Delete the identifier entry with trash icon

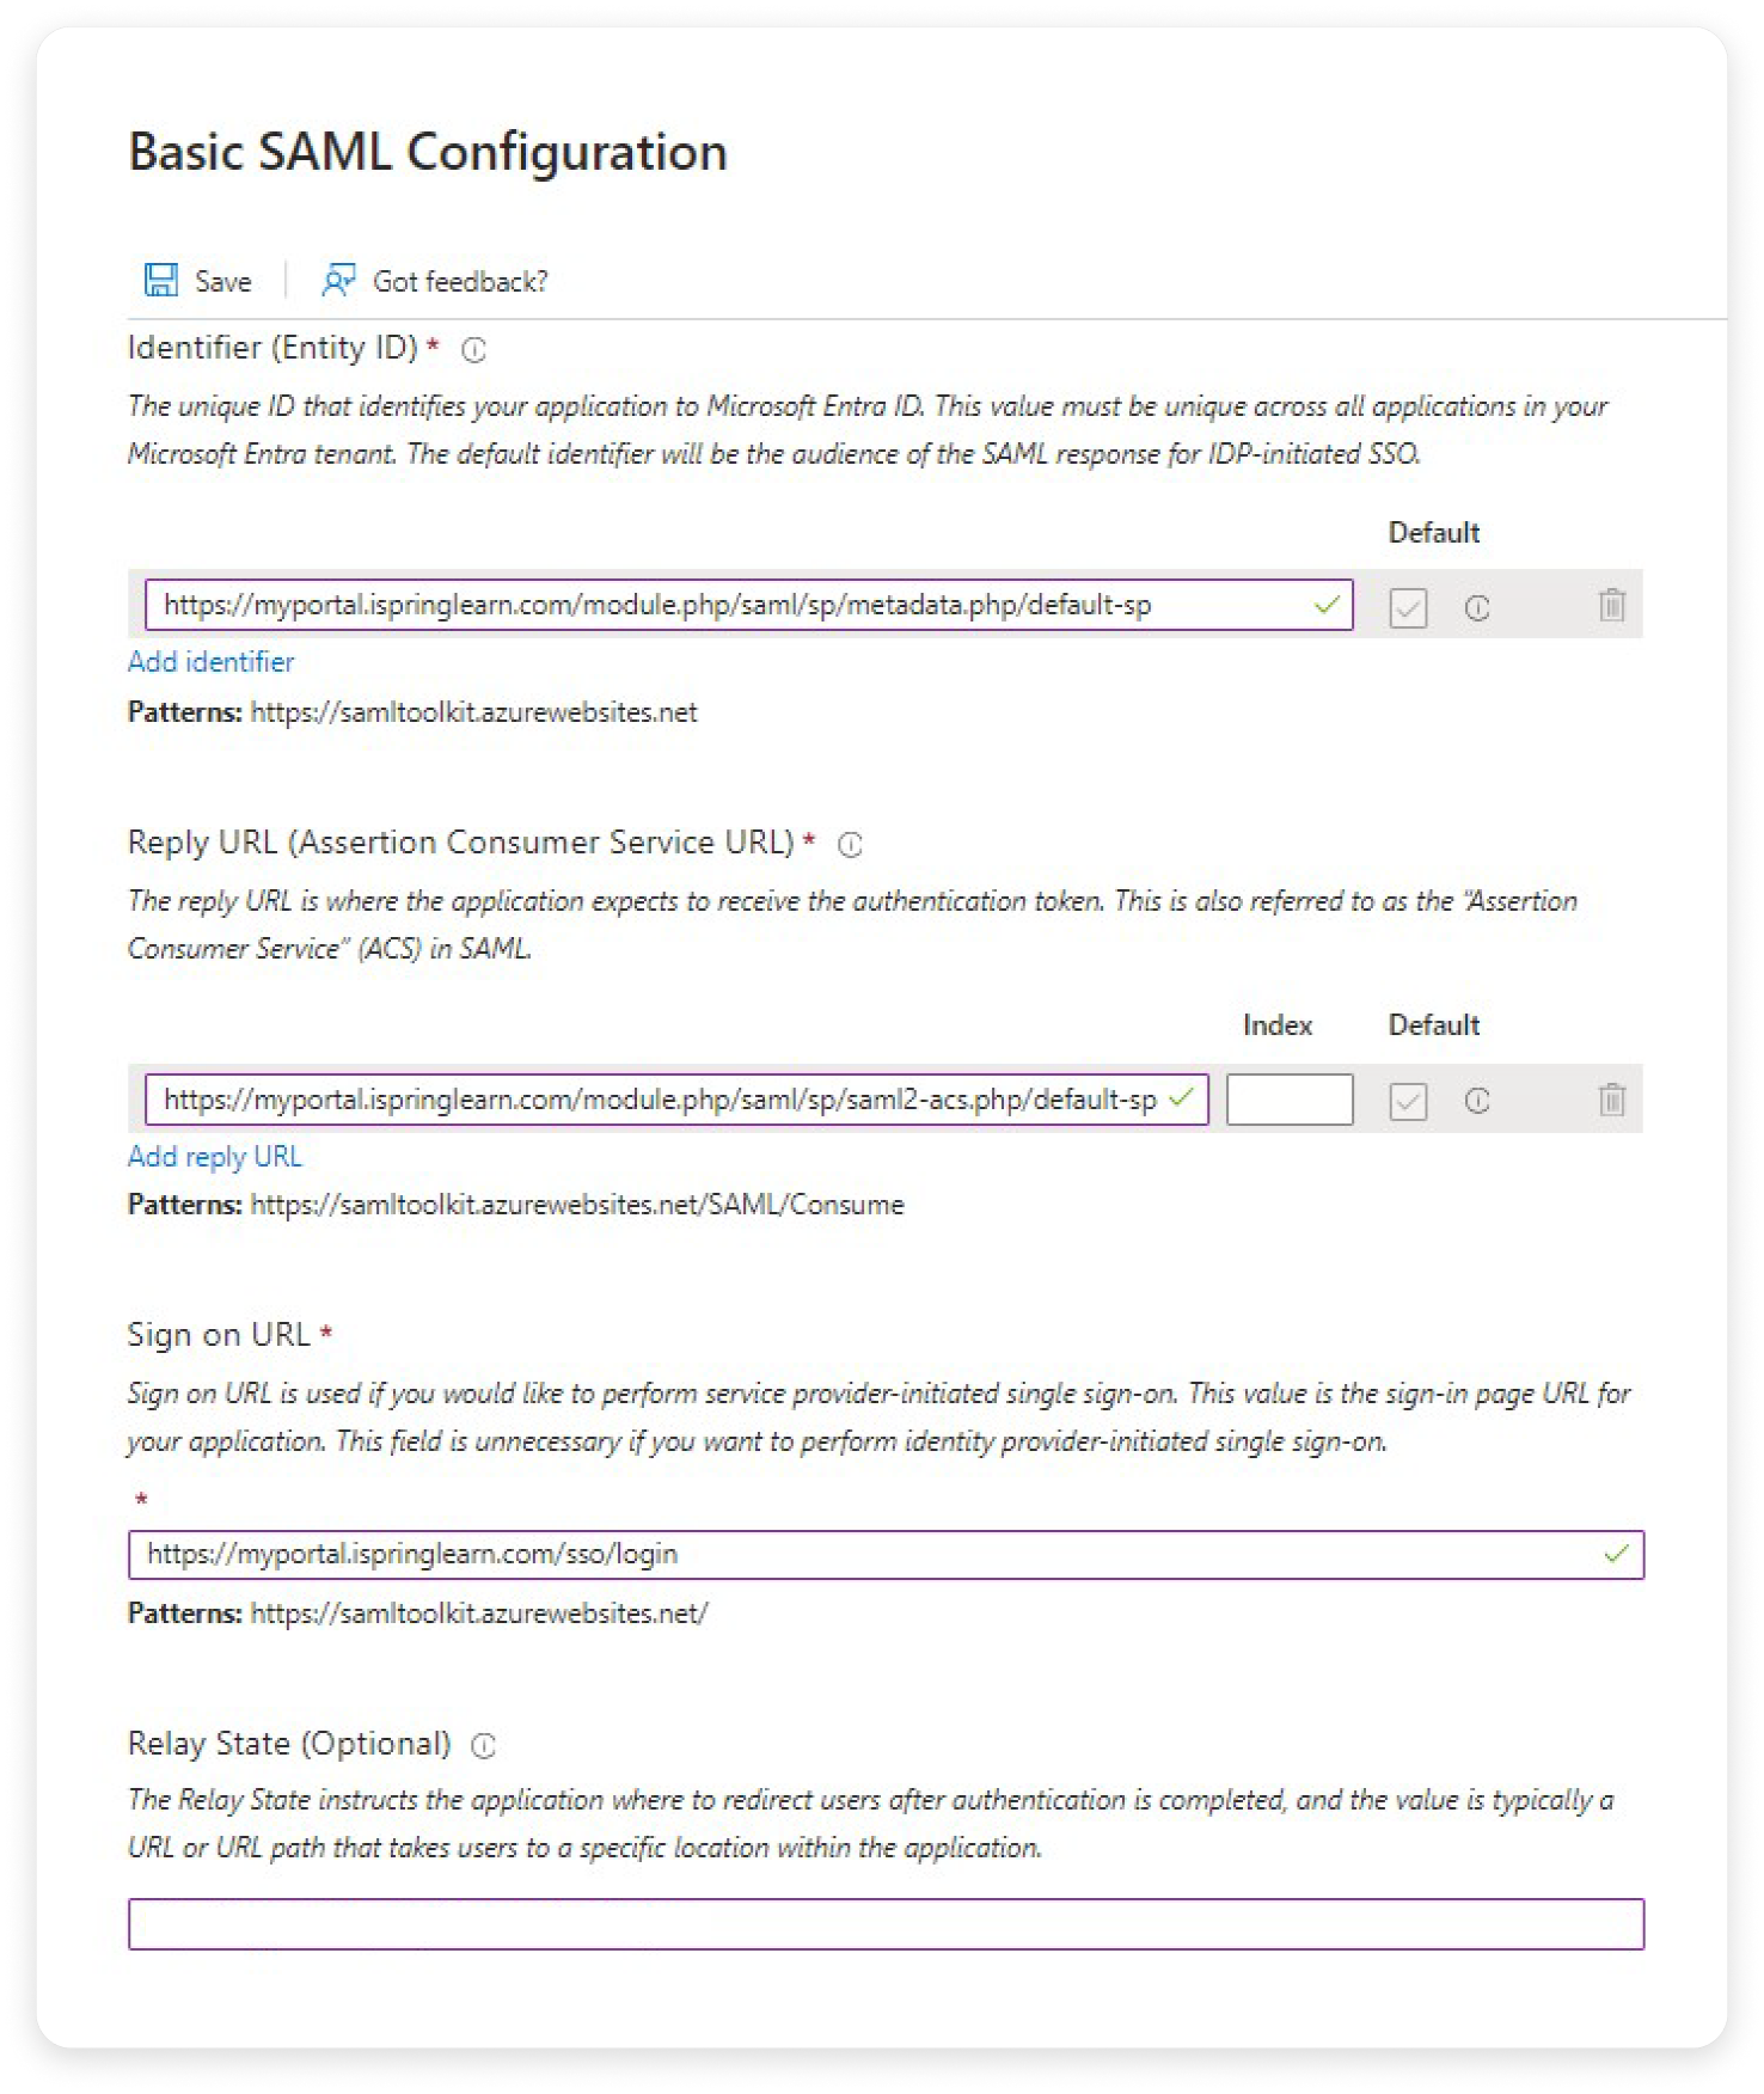click(1611, 605)
